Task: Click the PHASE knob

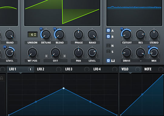Action: (x=79, y=34)
